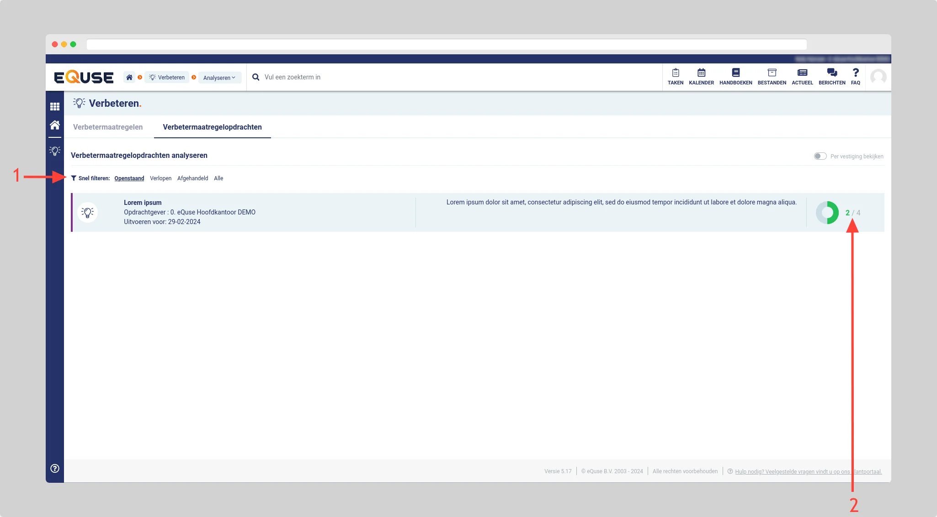Select the Verbetermaatregelopdrachten tab
Viewport: 937px width, 517px height.
coord(212,127)
